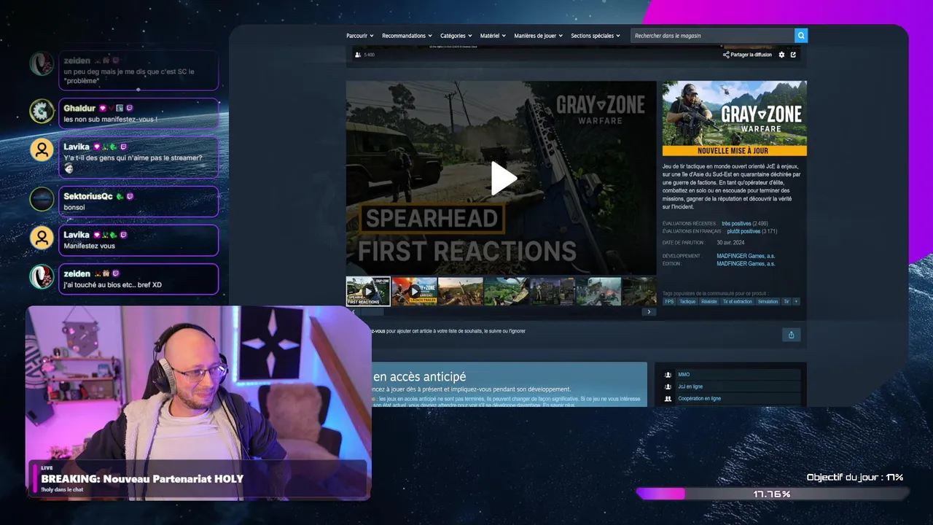
Task: Open the Parcourir dropdown menu
Action: click(x=360, y=36)
